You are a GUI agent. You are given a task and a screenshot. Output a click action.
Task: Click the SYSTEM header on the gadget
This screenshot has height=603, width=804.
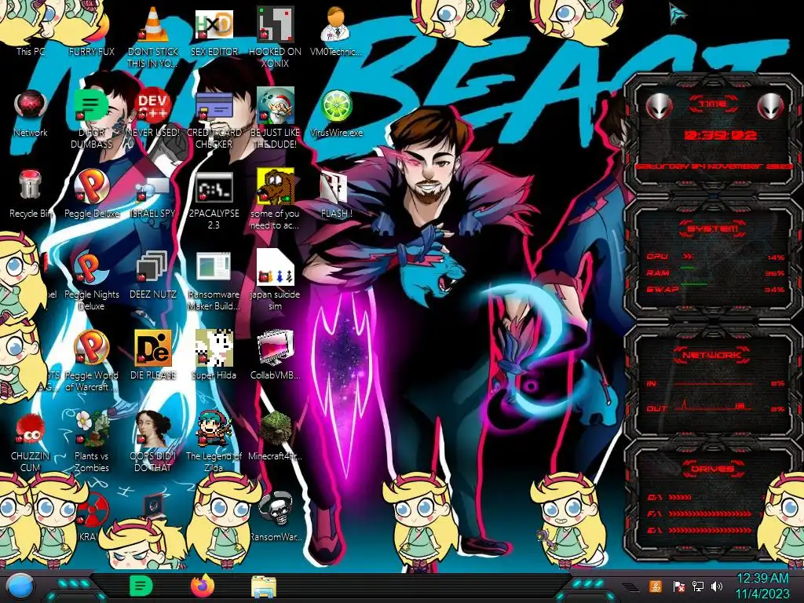[712, 228]
